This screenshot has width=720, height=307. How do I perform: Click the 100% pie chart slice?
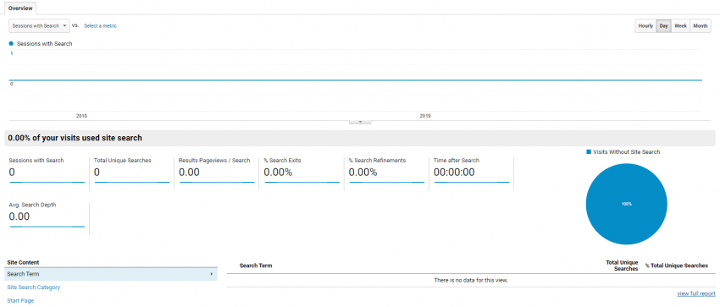[626, 204]
